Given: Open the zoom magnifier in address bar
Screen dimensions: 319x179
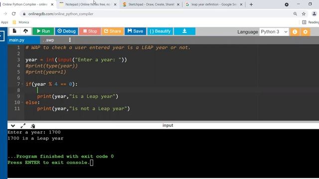Looking at the screenshot, I should coord(295,14).
